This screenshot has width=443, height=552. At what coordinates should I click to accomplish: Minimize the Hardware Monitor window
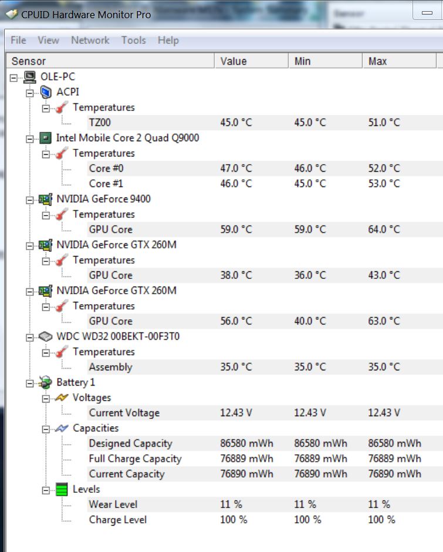point(427,13)
